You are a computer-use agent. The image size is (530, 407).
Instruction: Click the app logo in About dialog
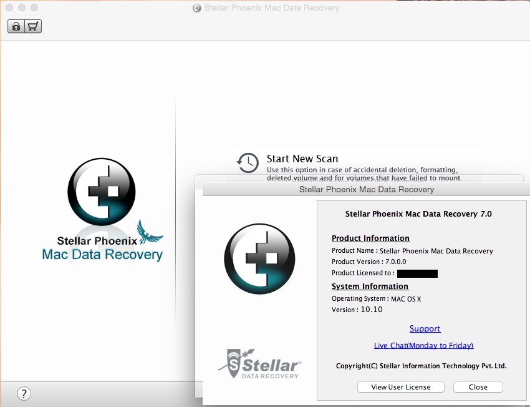pos(259,259)
